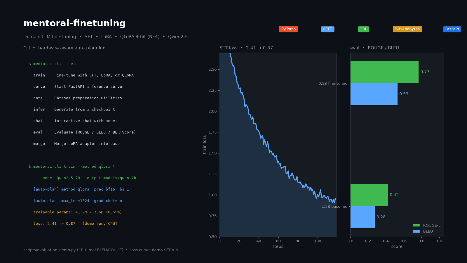This screenshot has width=467, height=263.
Task: Click the 'eval • ROUGE / BLEU' chart title
Action: (374, 48)
